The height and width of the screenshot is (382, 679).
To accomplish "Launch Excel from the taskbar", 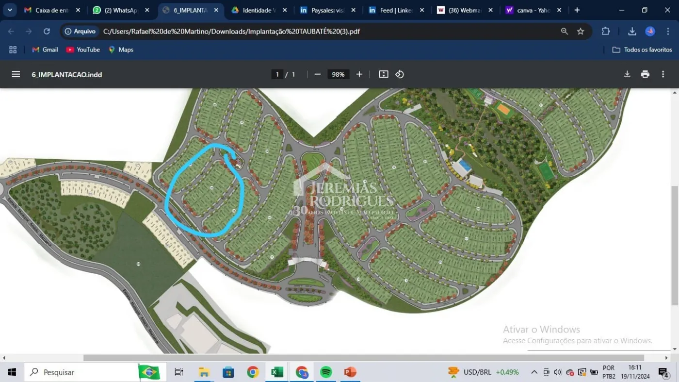I will 277,372.
